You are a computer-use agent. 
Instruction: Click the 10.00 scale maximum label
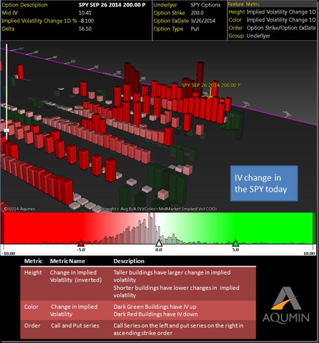click(309, 253)
